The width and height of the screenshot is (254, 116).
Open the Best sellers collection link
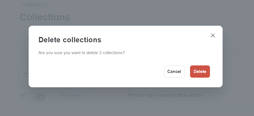[71, 95]
